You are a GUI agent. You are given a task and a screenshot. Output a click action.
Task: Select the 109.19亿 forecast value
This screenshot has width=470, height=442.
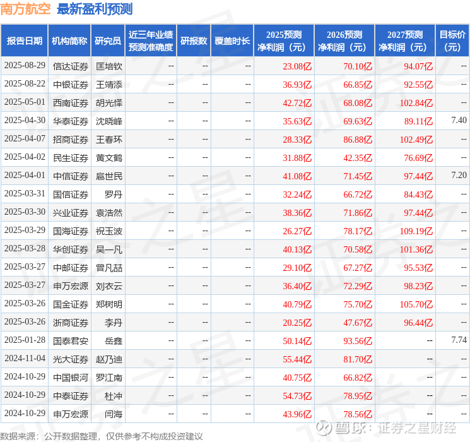[416, 230]
